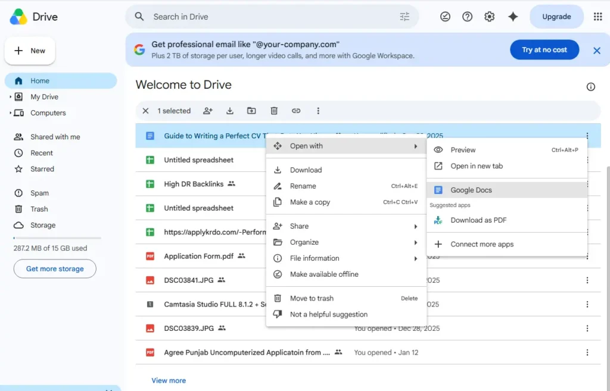The height and width of the screenshot is (391, 610).
Task: Click the storage usage progress bar
Action: click(57, 238)
